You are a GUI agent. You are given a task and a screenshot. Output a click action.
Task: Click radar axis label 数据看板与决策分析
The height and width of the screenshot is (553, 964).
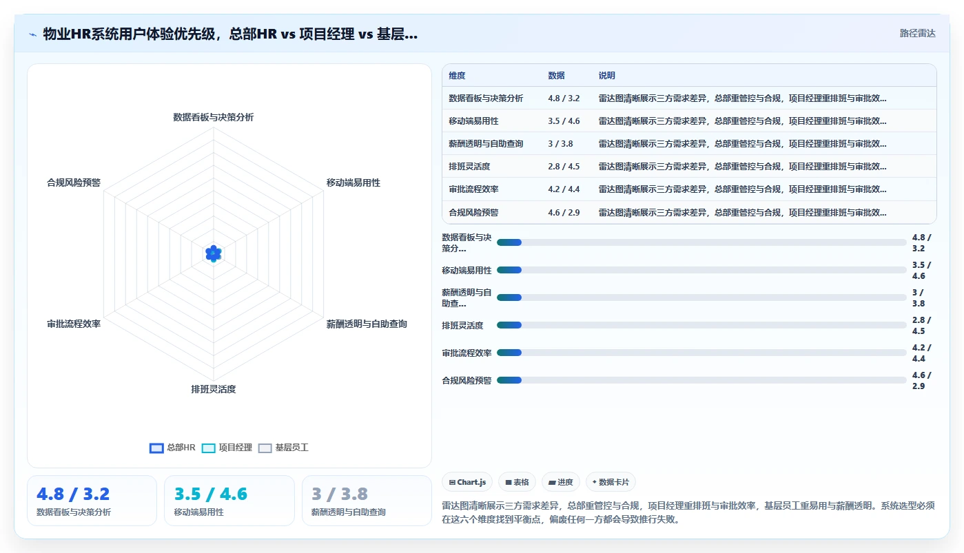(214, 117)
